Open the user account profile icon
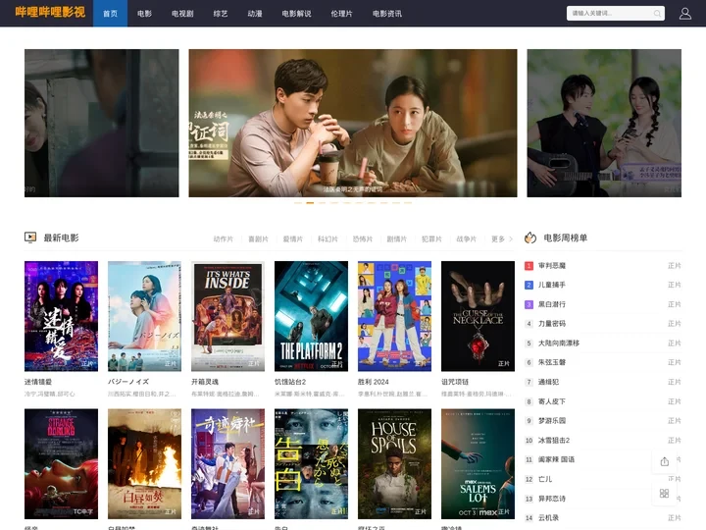Image resolution: width=706 pixels, height=530 pixels. point(684,14)
